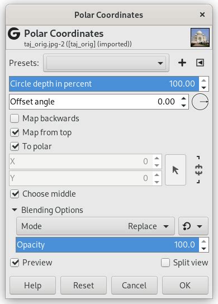Image resolution: width=218 pixels, height=304 pixels.
Task: Open the Mode Replace dropdown
Action: 96,226
